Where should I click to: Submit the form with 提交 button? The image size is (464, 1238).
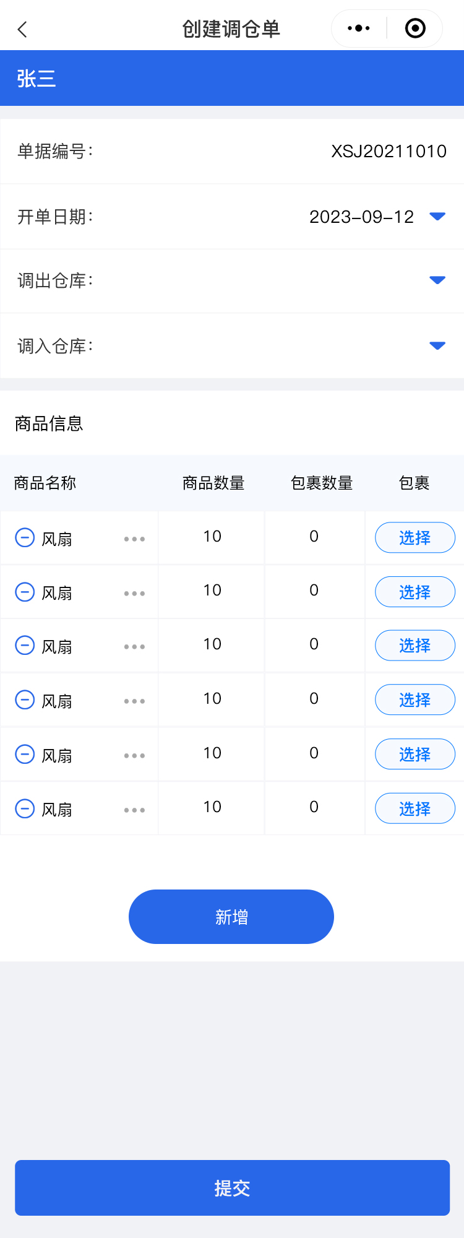pos(232,1187)
